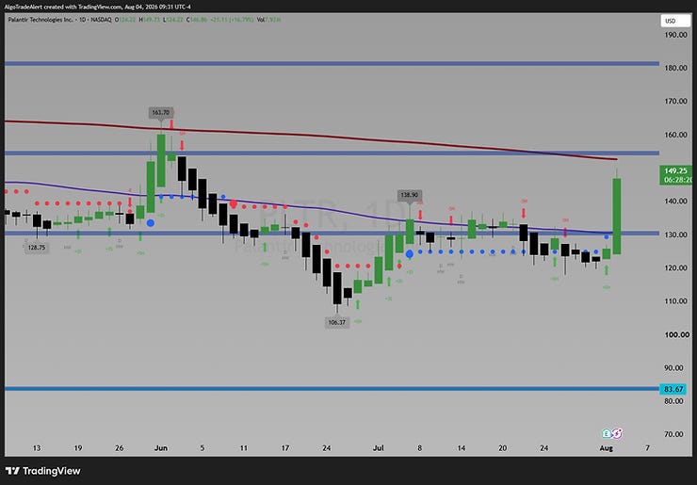
Task: Click the 160.00 price axis label
Action: click(676, 135)
